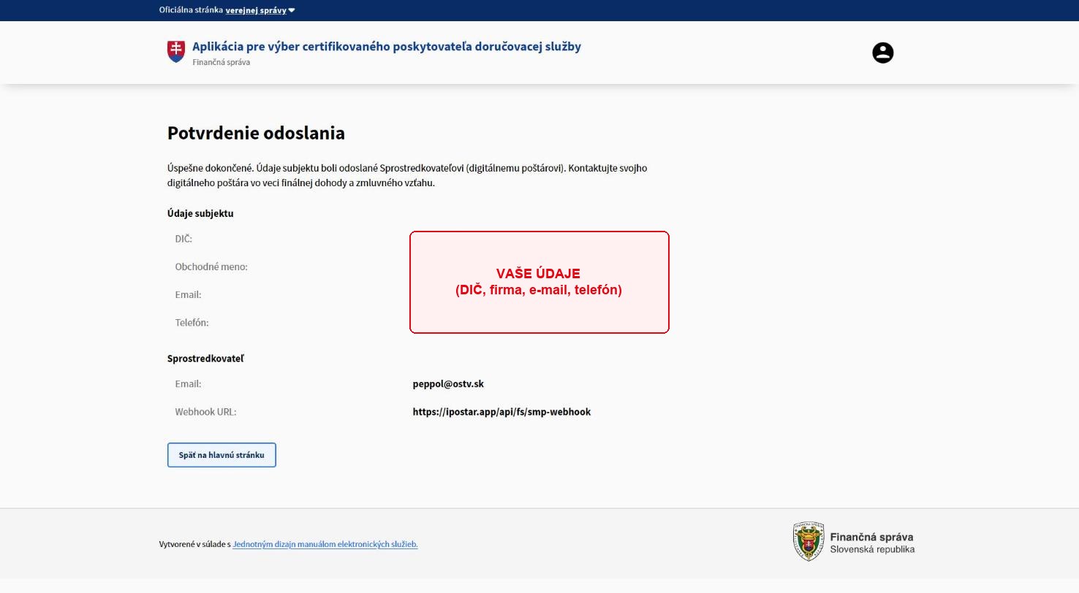The width and height of the screenshot is (1079, 593).
Task: Click the Slovak coat of arms logo
Action: (176, 52)
